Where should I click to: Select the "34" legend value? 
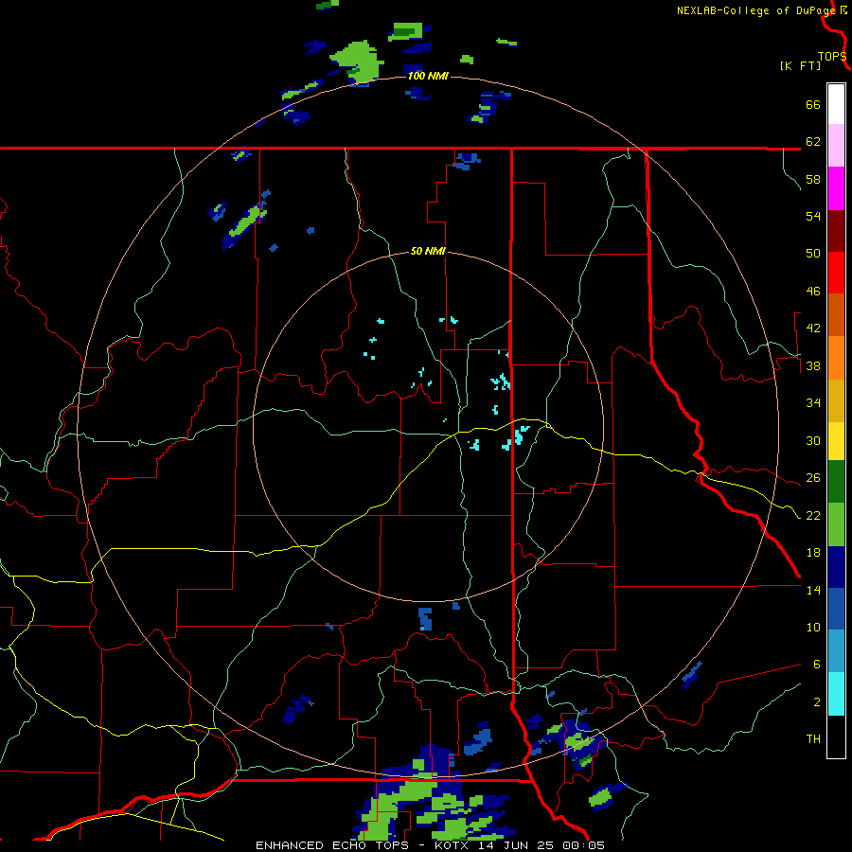[813, 403]
